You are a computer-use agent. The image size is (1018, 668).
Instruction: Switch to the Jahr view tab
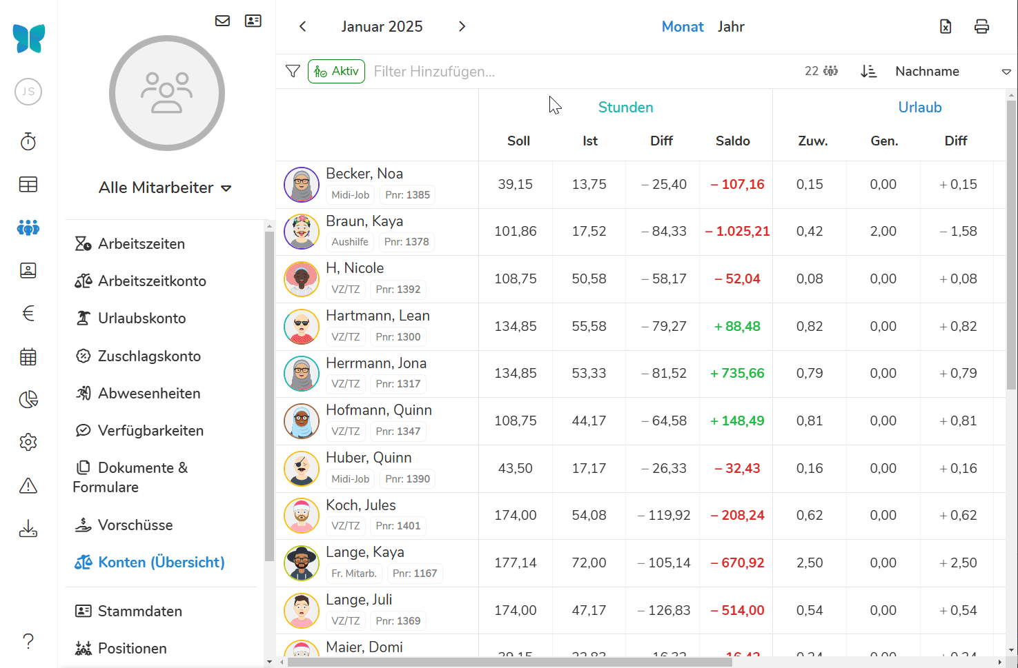coord(731,26)
